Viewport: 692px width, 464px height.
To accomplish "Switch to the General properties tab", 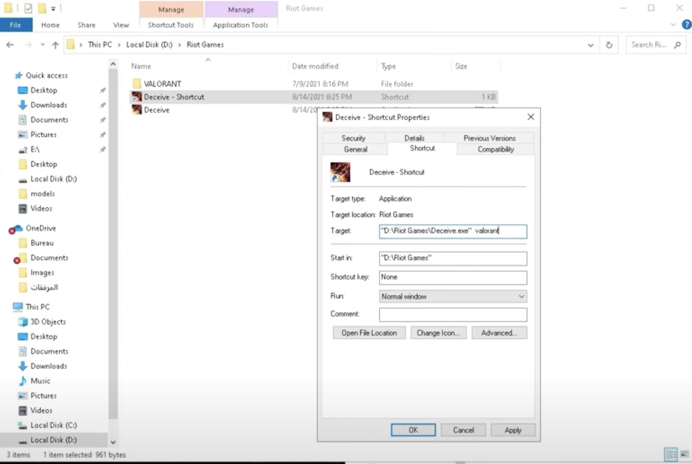I will 355,149.
